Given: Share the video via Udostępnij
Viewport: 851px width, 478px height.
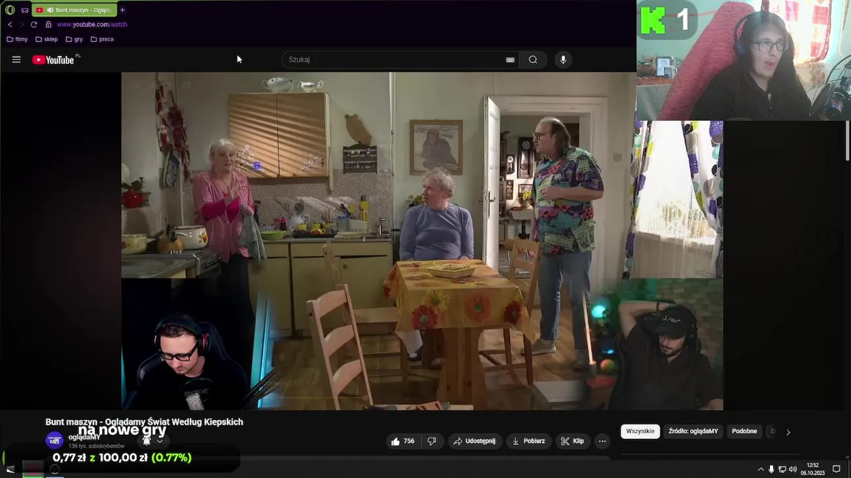Looking at the screenshot, I should pos(474,441).
